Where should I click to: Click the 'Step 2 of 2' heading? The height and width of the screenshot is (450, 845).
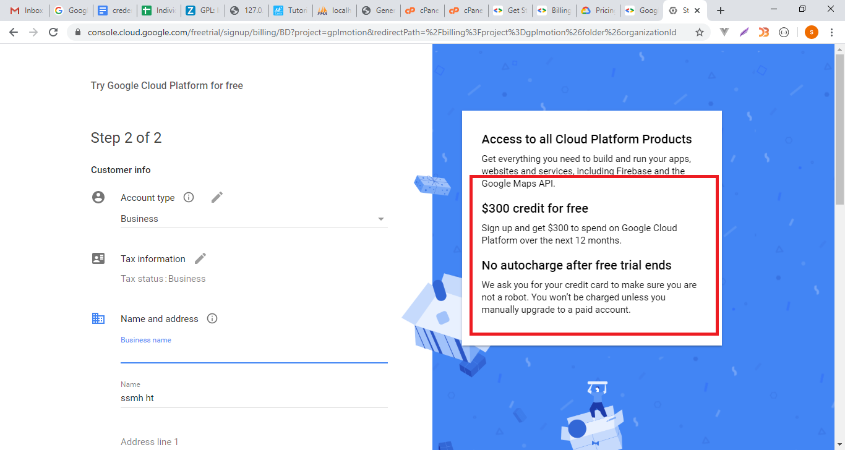[126, 137]
